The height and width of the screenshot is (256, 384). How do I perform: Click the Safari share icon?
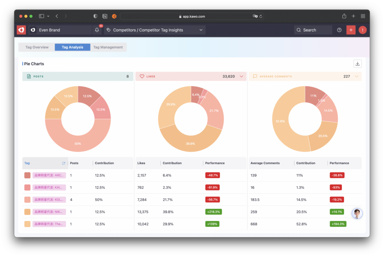(x=344, y=16)
